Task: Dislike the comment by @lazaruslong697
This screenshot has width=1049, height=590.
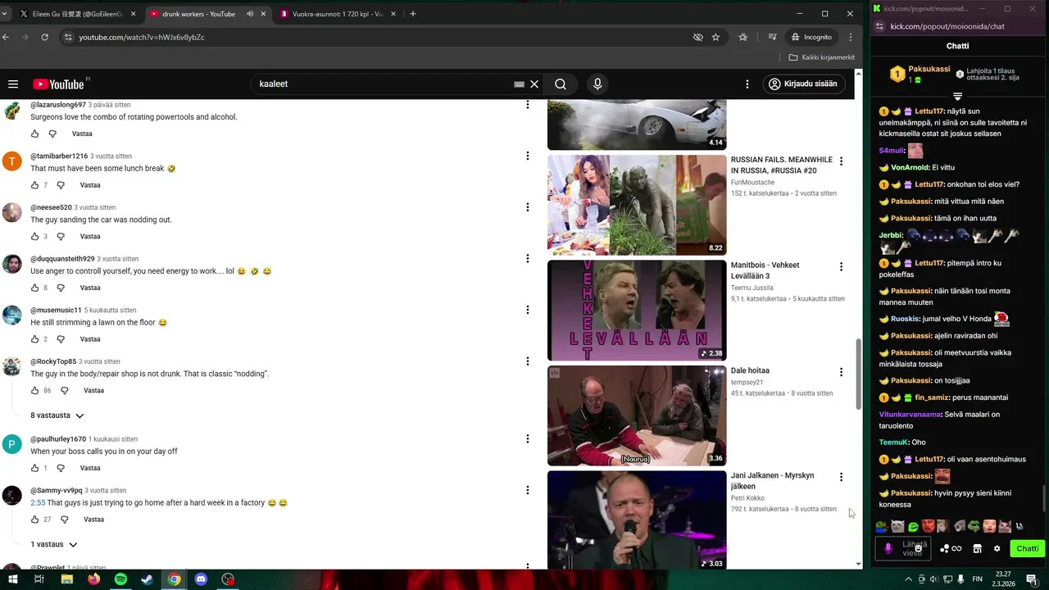Action: click(x=52, y=134)
